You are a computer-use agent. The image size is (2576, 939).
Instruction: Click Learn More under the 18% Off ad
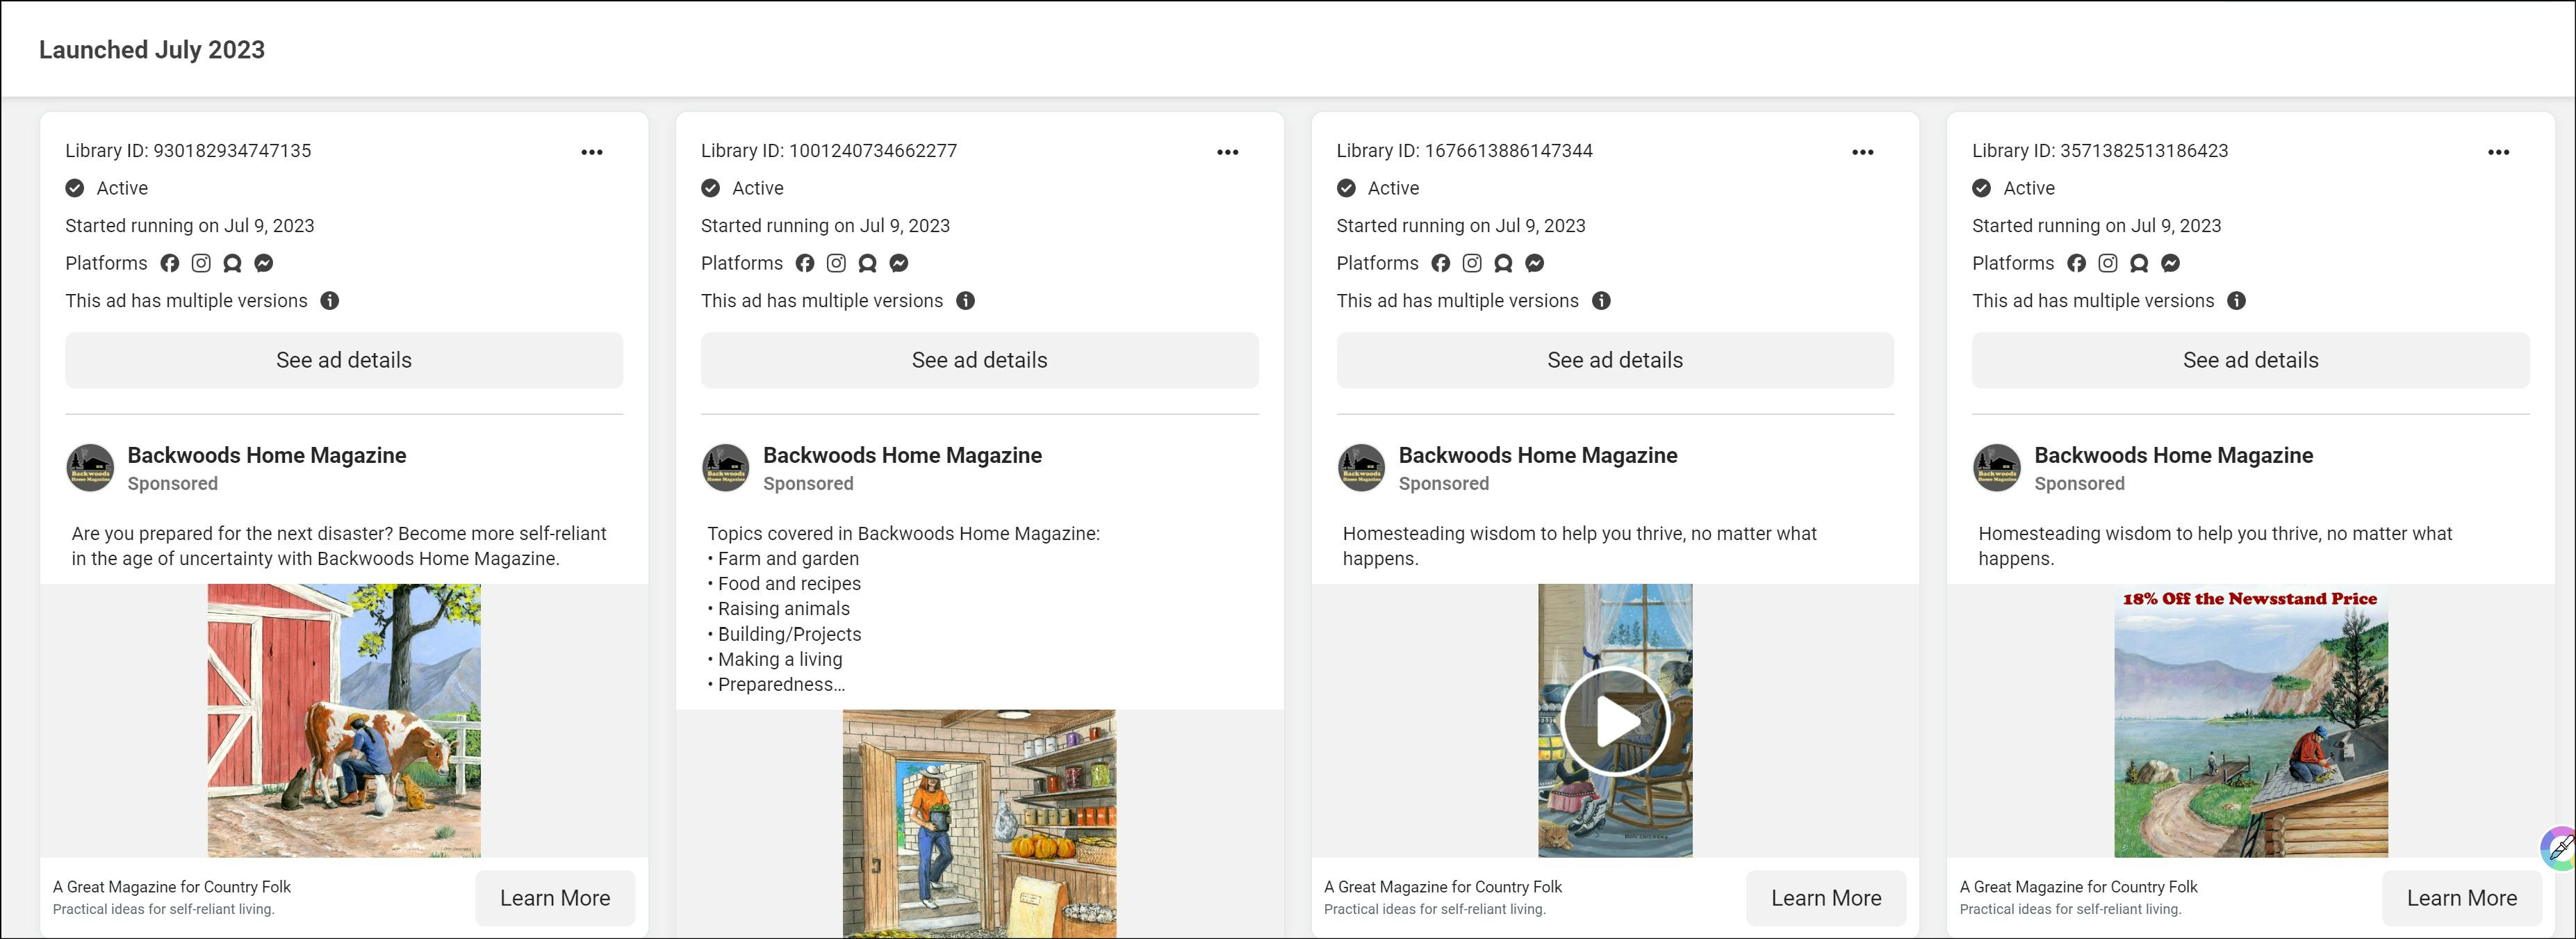(2462, 898)
